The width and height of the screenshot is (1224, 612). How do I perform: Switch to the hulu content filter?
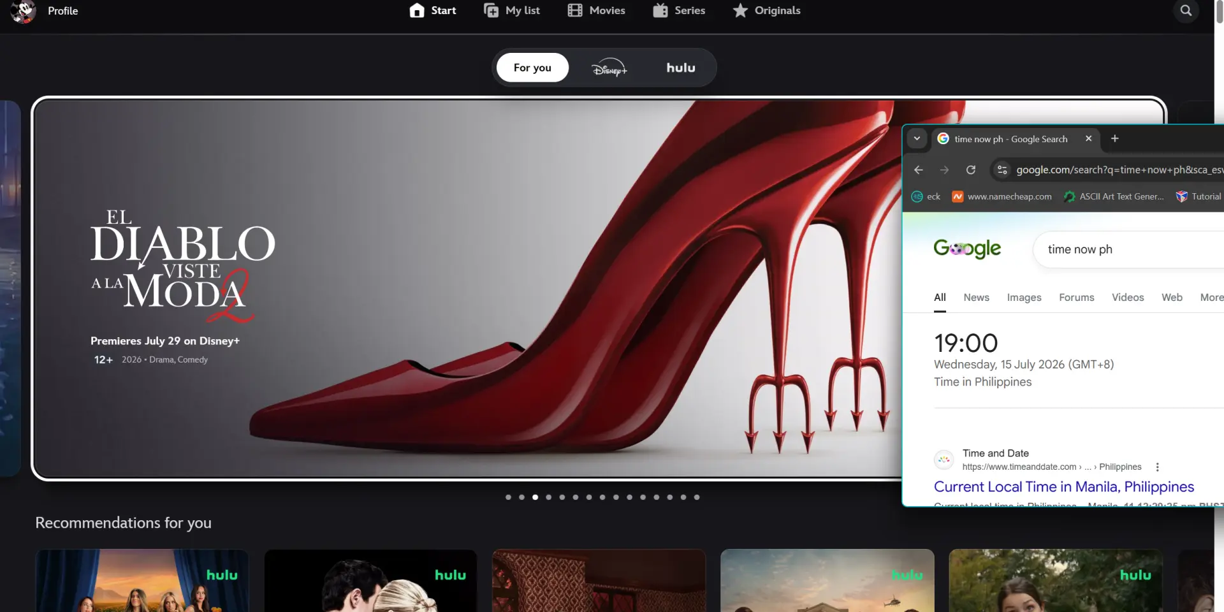pyautogui.click(x=681, y=68)
